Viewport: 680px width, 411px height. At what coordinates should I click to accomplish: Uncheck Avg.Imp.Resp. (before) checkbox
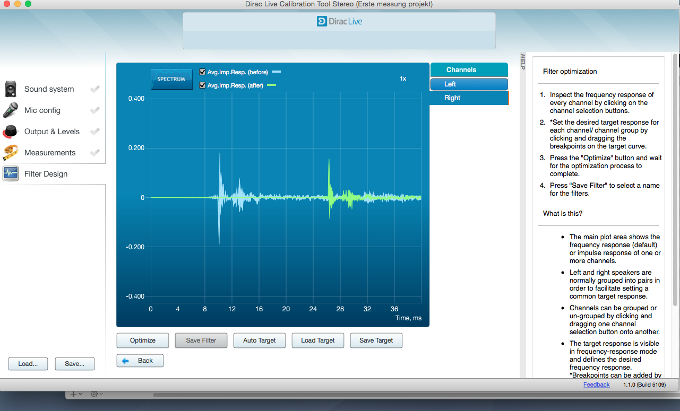click(x=202, y=72)
